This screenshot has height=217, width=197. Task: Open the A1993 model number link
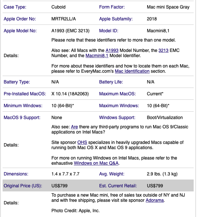click(112, 50)
